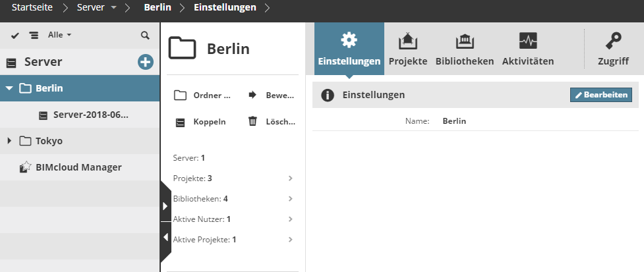Switch to the Bibliotheken tab
Image resolution: width=644 pixels, height=272 pixels.
(465, 49)
